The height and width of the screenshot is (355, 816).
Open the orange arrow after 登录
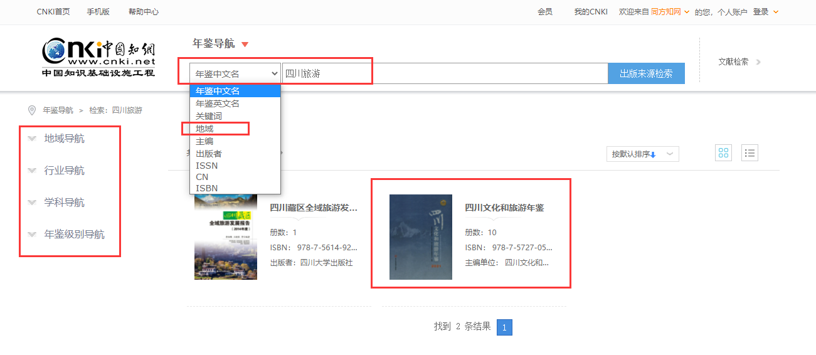pyautogui.click(x=776, y=12)
